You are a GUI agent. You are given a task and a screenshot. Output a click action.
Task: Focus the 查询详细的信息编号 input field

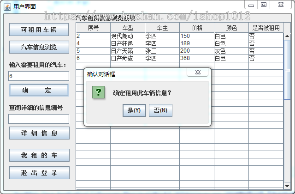pos(39,119)
